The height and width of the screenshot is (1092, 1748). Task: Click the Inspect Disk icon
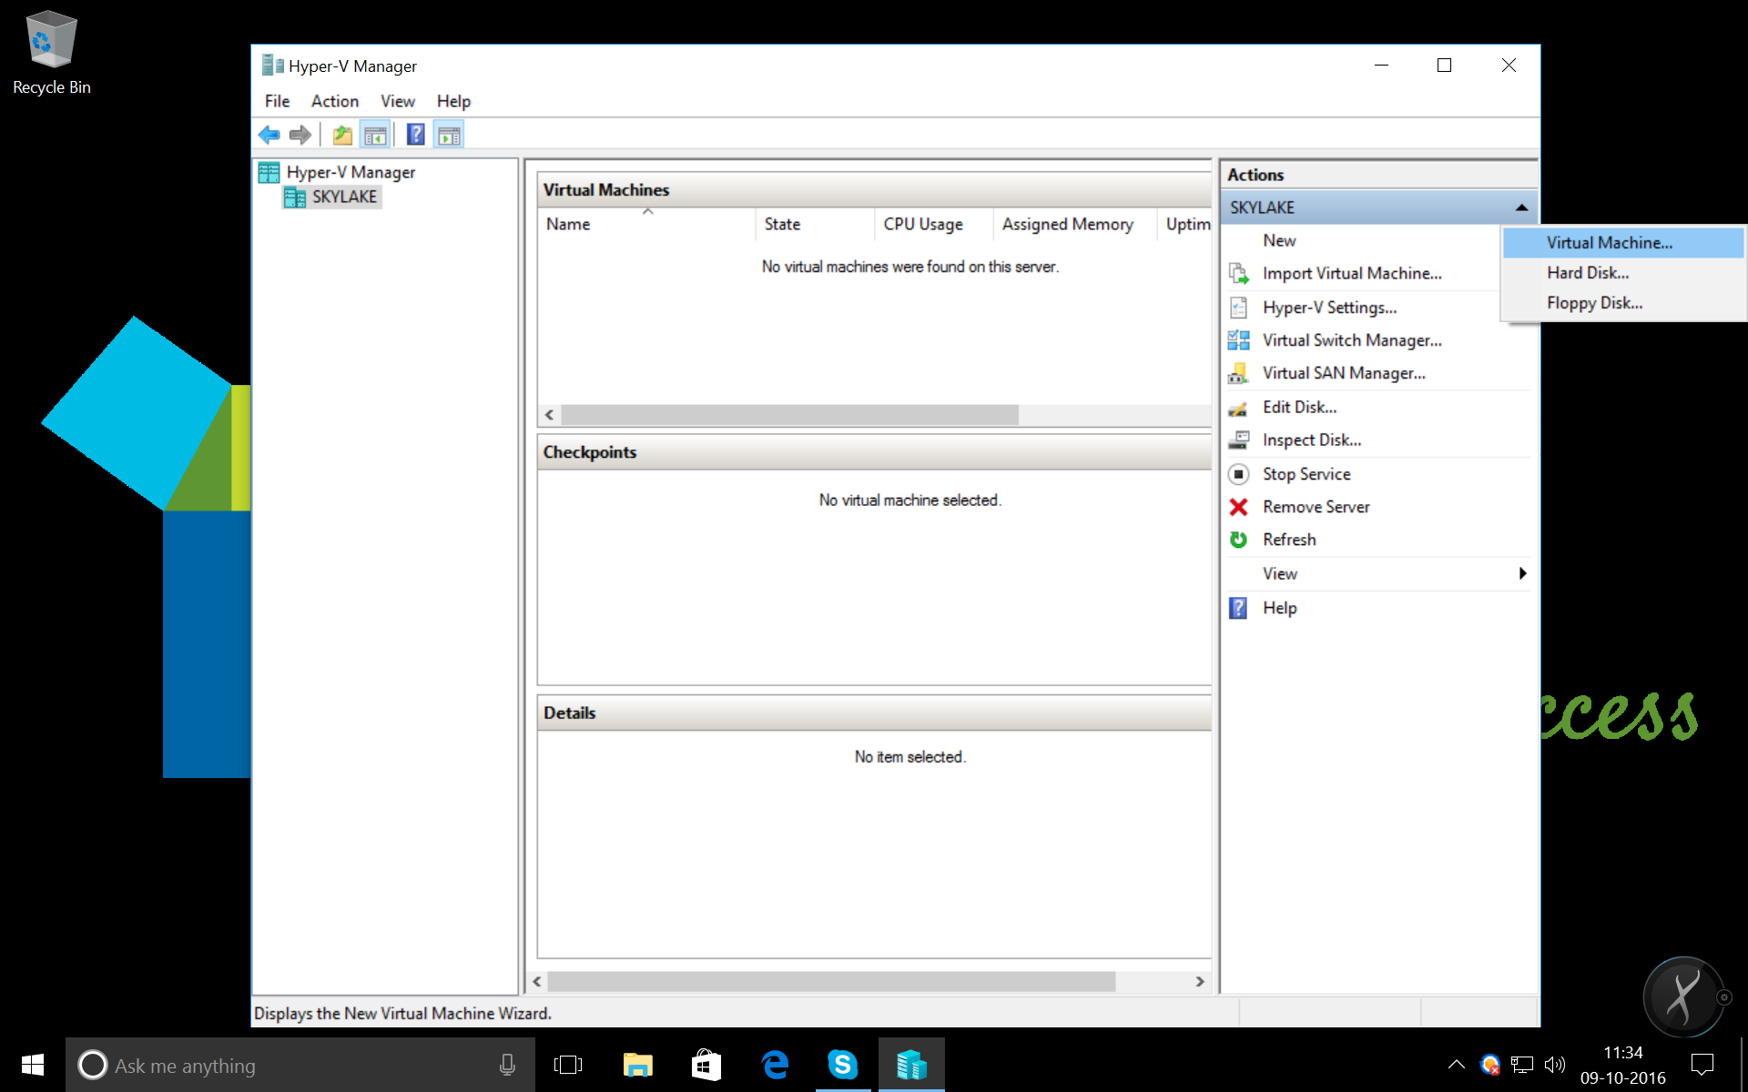pos(1238,440)
